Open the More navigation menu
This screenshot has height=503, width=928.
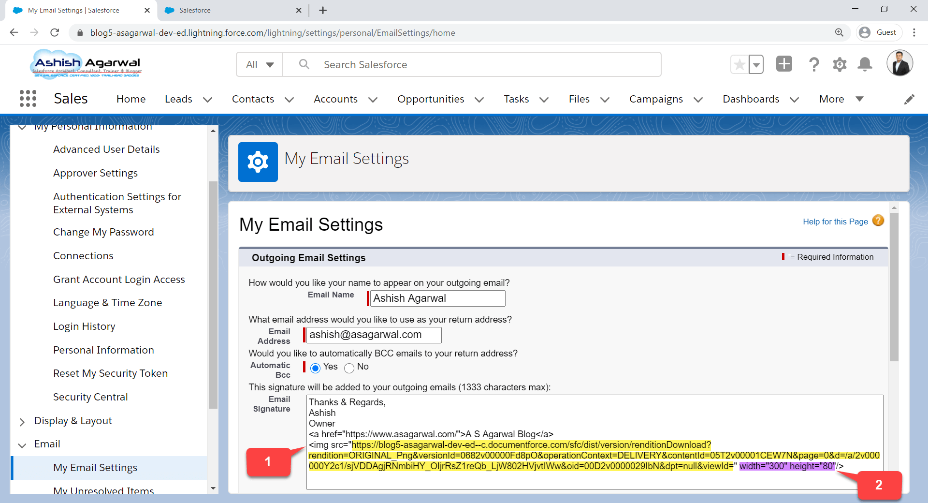tap(841, 99)
